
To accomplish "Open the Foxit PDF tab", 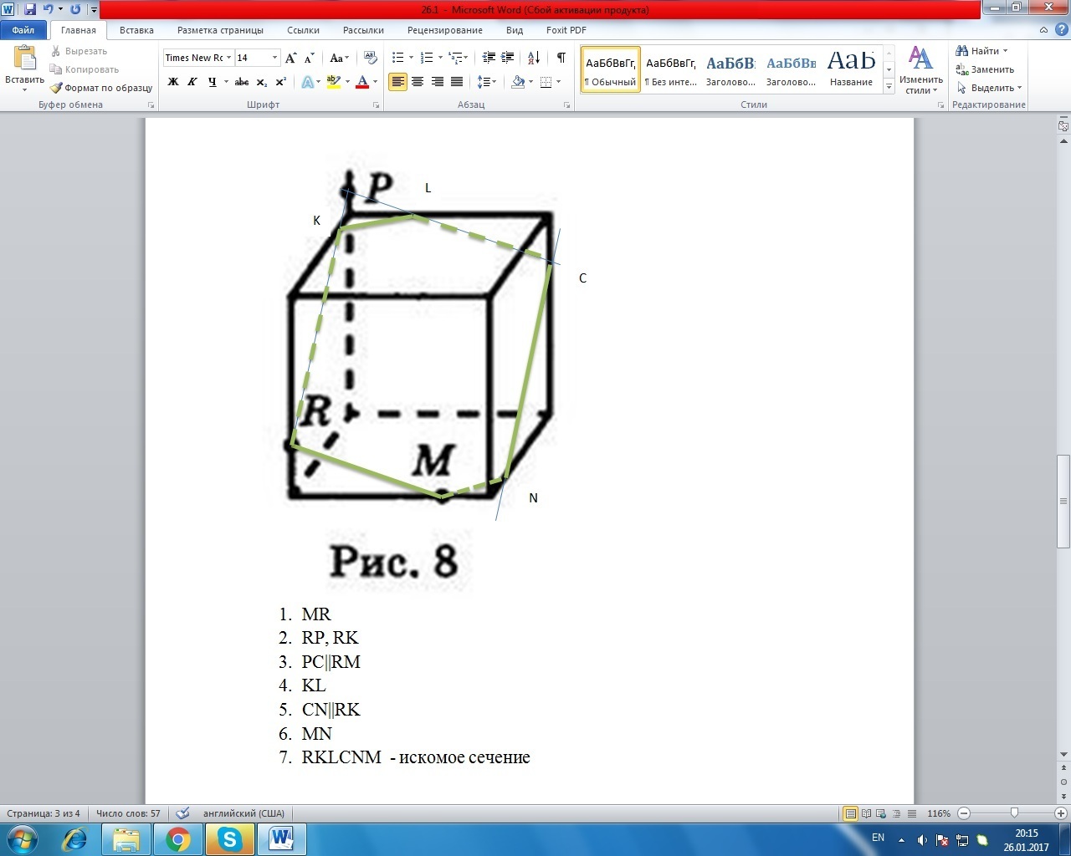I will [566, 30].
